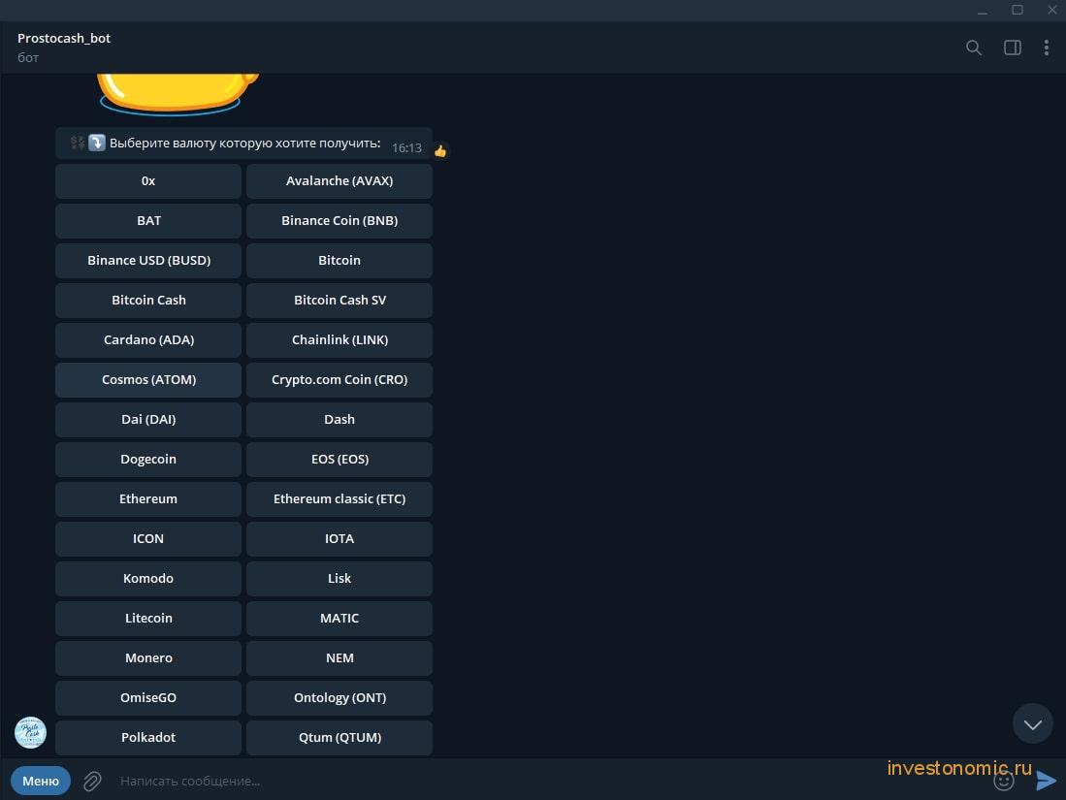Choose the Bitcoin Cash button

pyautogui.click(x=148, y=301)
